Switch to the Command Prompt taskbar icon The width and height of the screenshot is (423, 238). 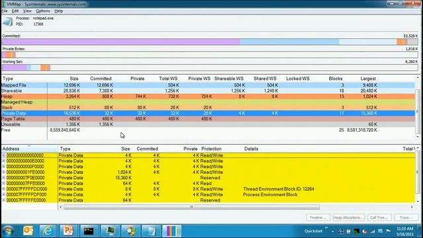[x=89, y=231]
